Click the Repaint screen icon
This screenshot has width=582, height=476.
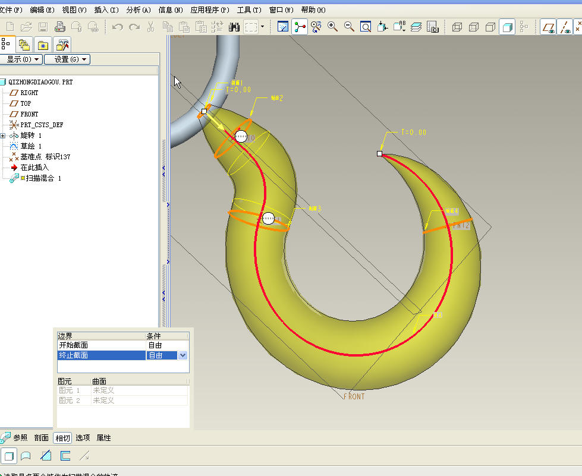click(283, 27)
